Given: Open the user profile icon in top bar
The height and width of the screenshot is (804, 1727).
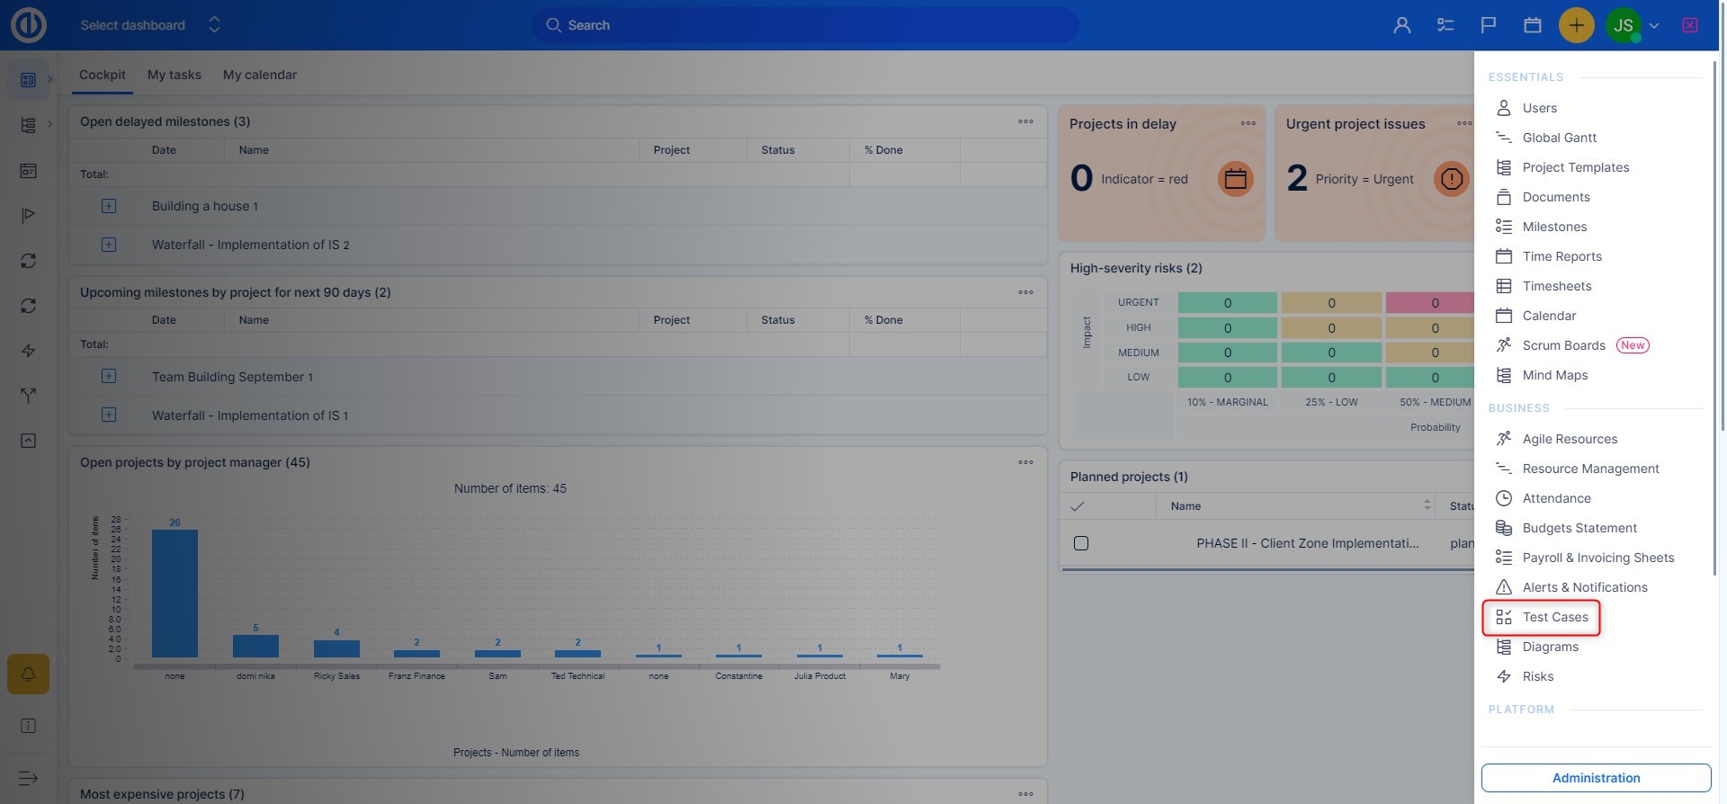Looking at the screenshot, I should tap(1401, 25).
